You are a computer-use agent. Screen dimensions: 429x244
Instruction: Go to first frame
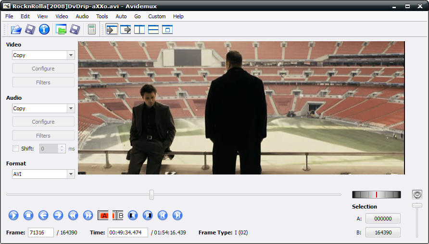[x=163, y=215]
